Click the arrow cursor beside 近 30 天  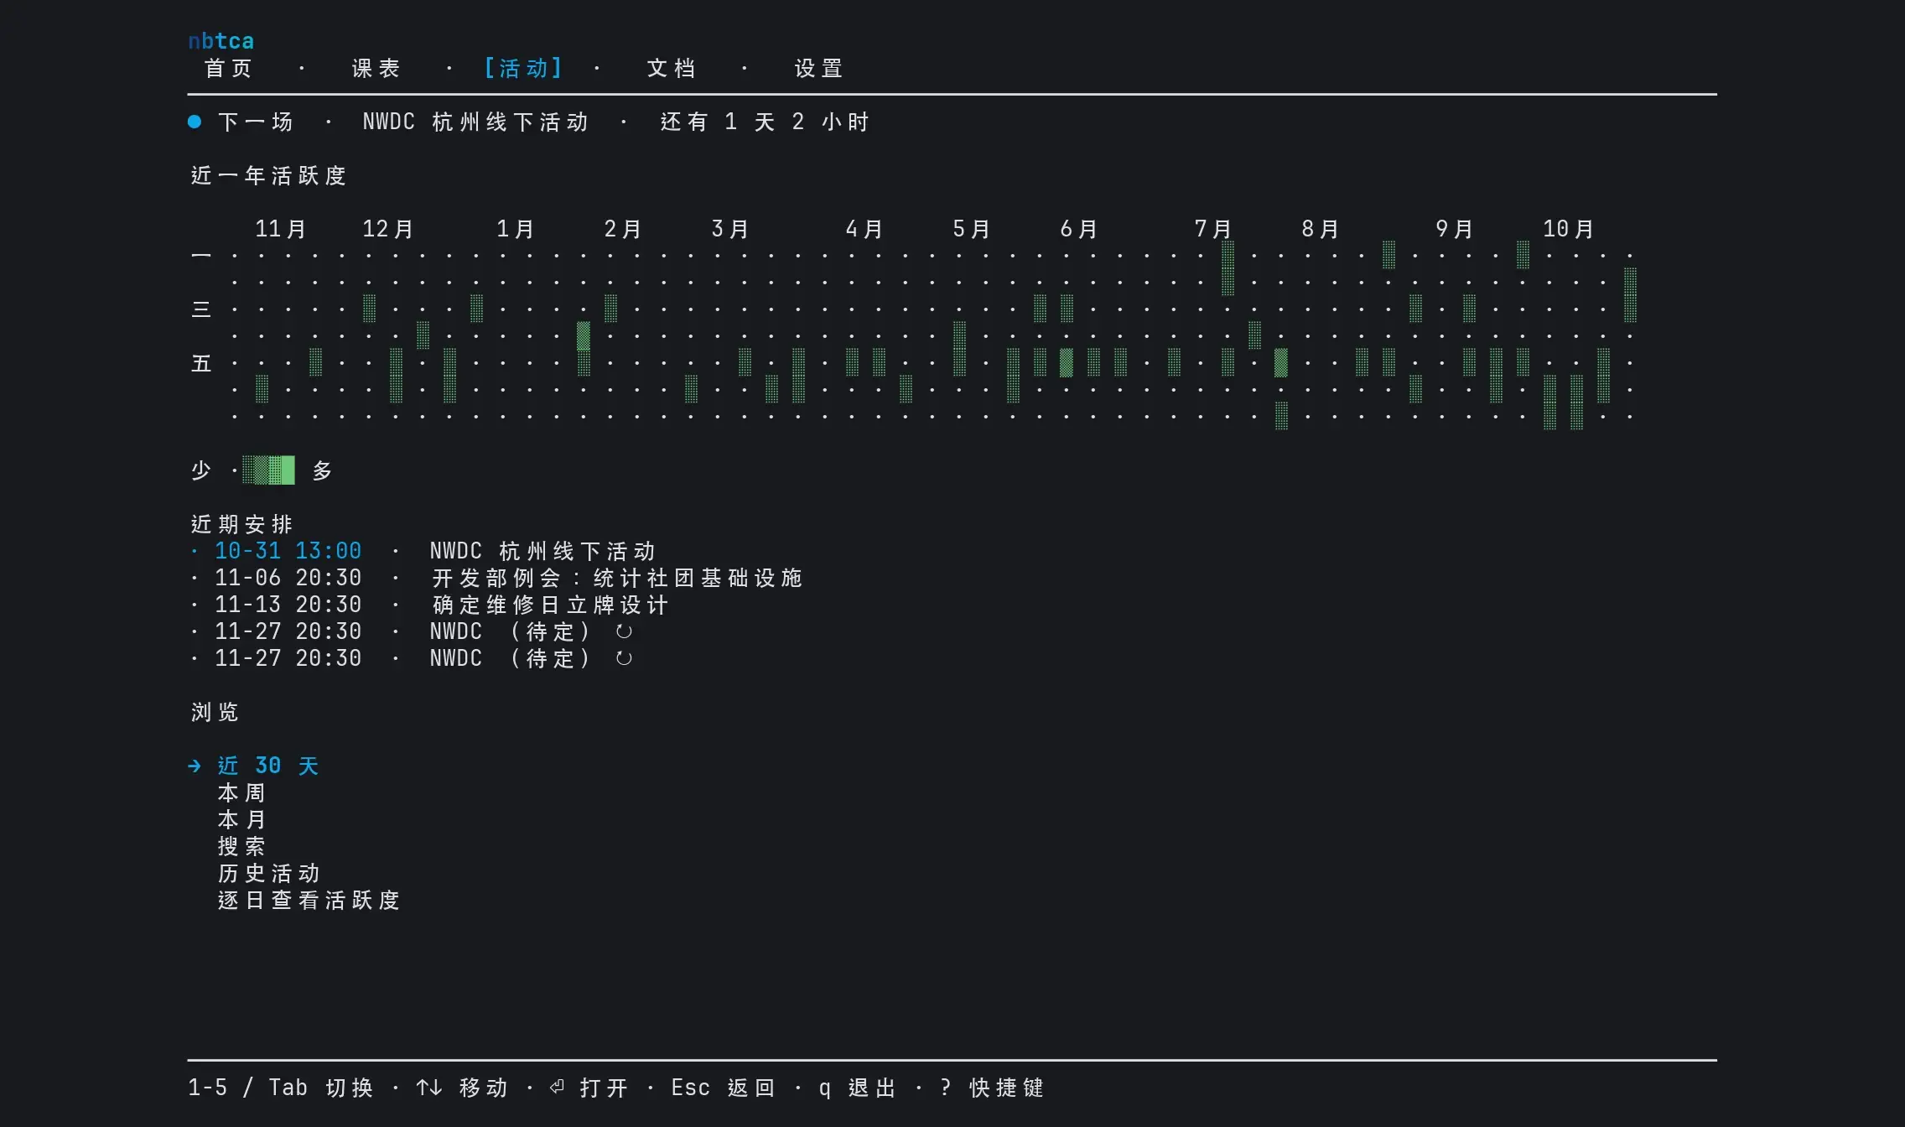195,766
